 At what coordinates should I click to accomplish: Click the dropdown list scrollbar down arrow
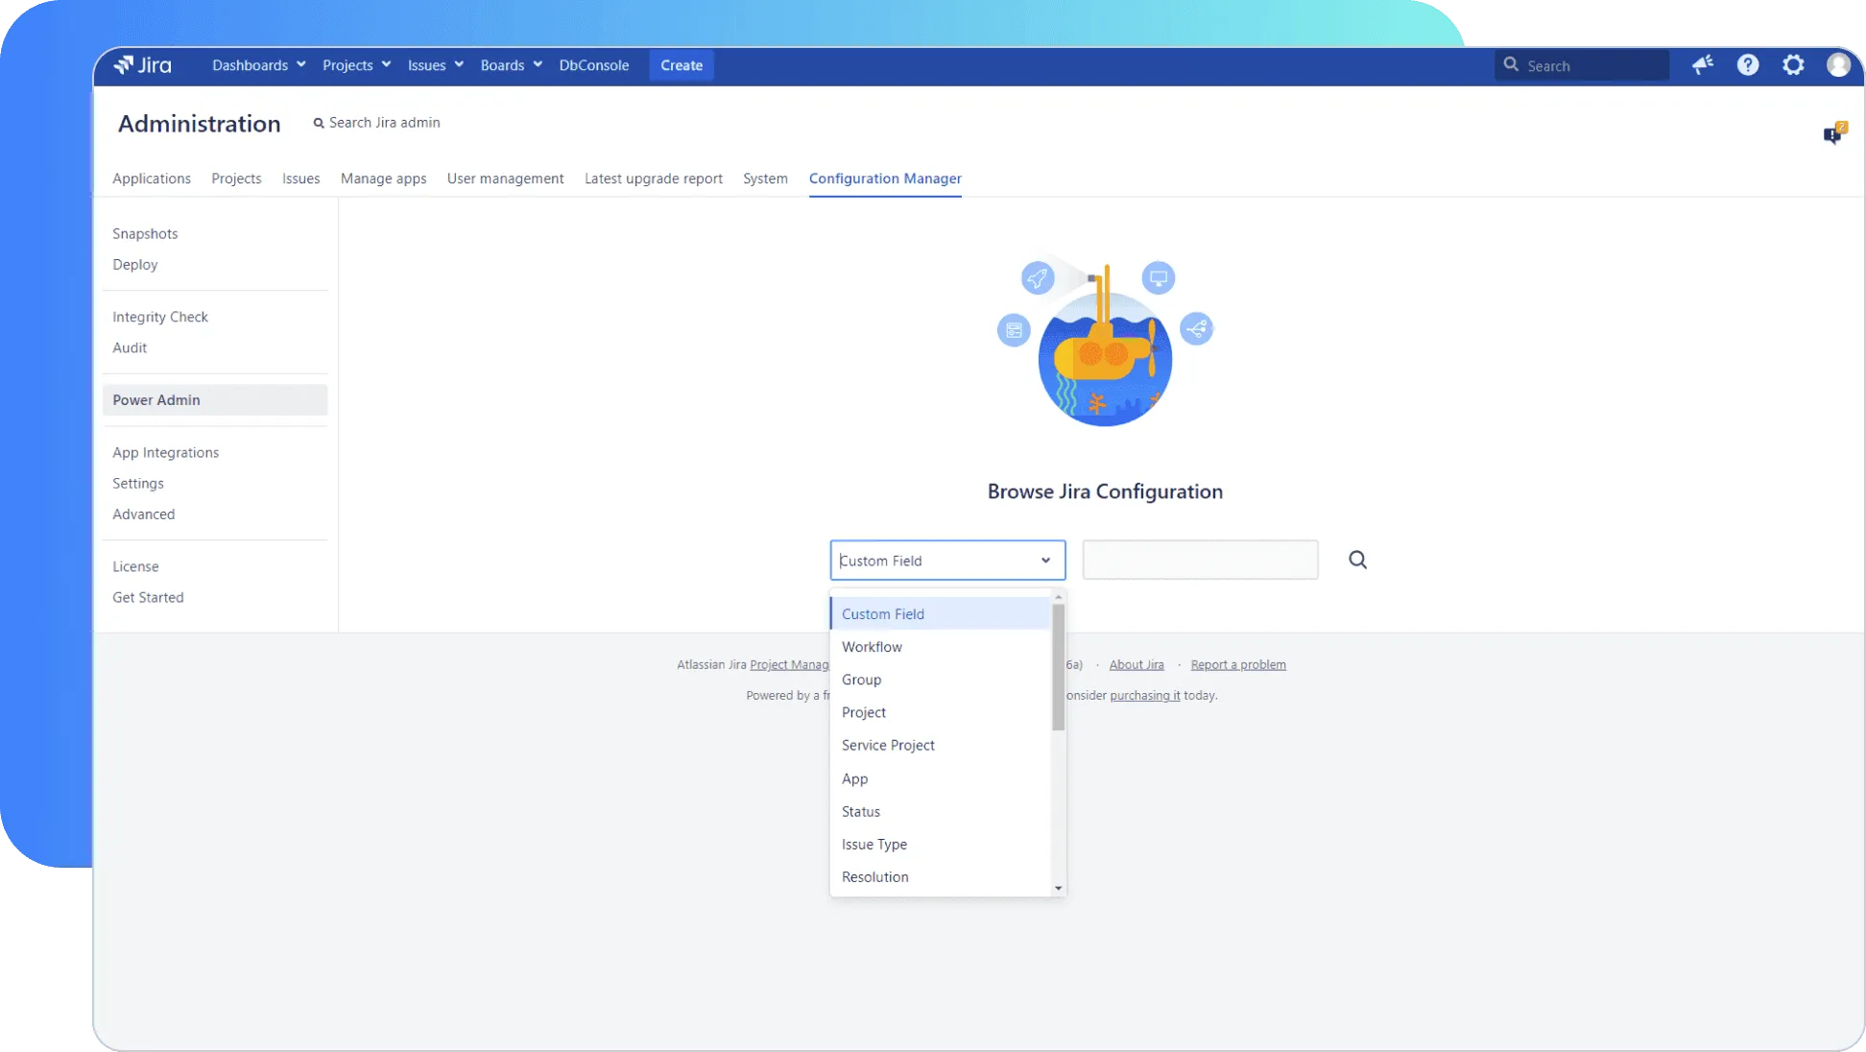1059,888
